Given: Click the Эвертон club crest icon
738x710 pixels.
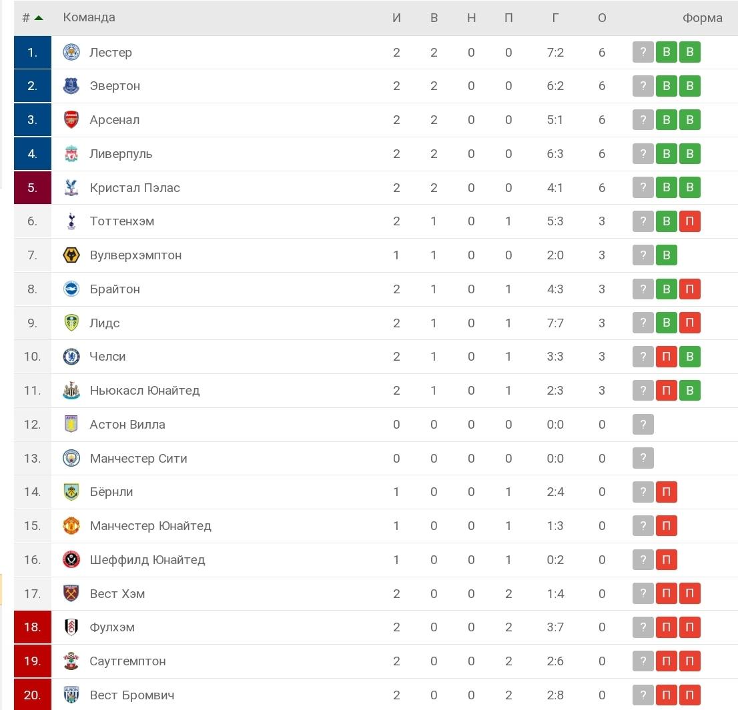Looking at the screenshot, I should (71, 85).
